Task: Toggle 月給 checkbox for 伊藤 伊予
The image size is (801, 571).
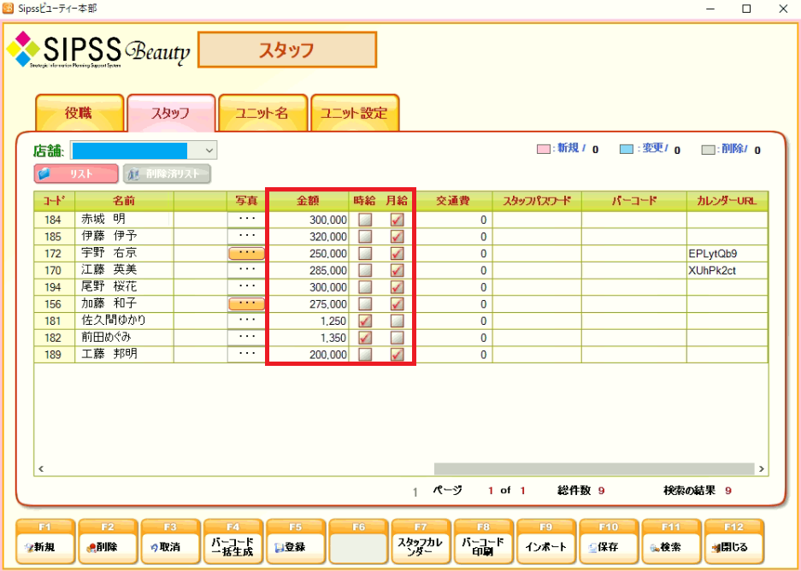Action: [x=397, y=237]
